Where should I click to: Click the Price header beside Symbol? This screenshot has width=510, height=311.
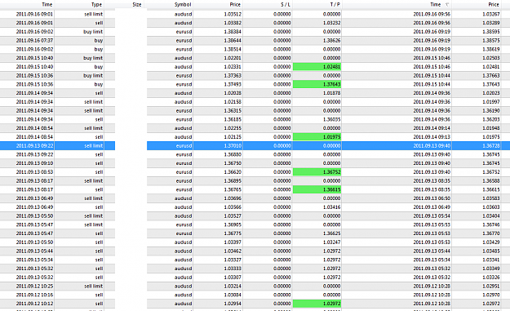pos(235,5)
